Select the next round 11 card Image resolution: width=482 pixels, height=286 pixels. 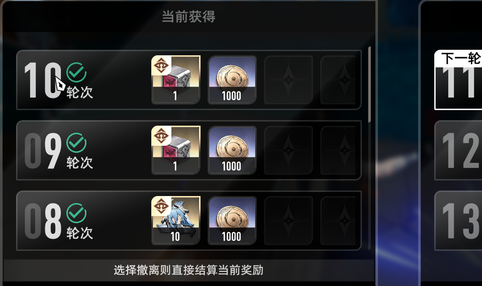(458, 79)
